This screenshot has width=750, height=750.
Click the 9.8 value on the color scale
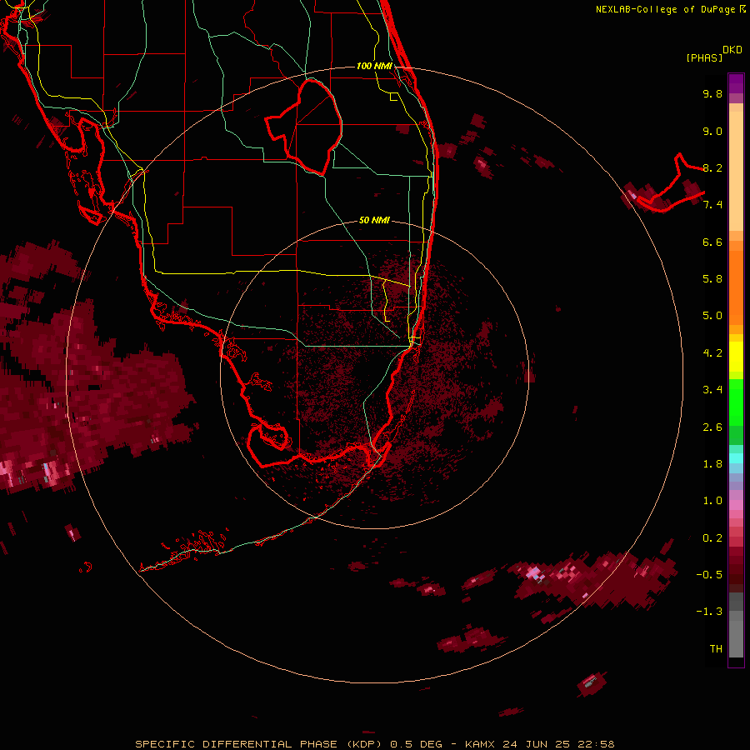[x=712, y=93]
